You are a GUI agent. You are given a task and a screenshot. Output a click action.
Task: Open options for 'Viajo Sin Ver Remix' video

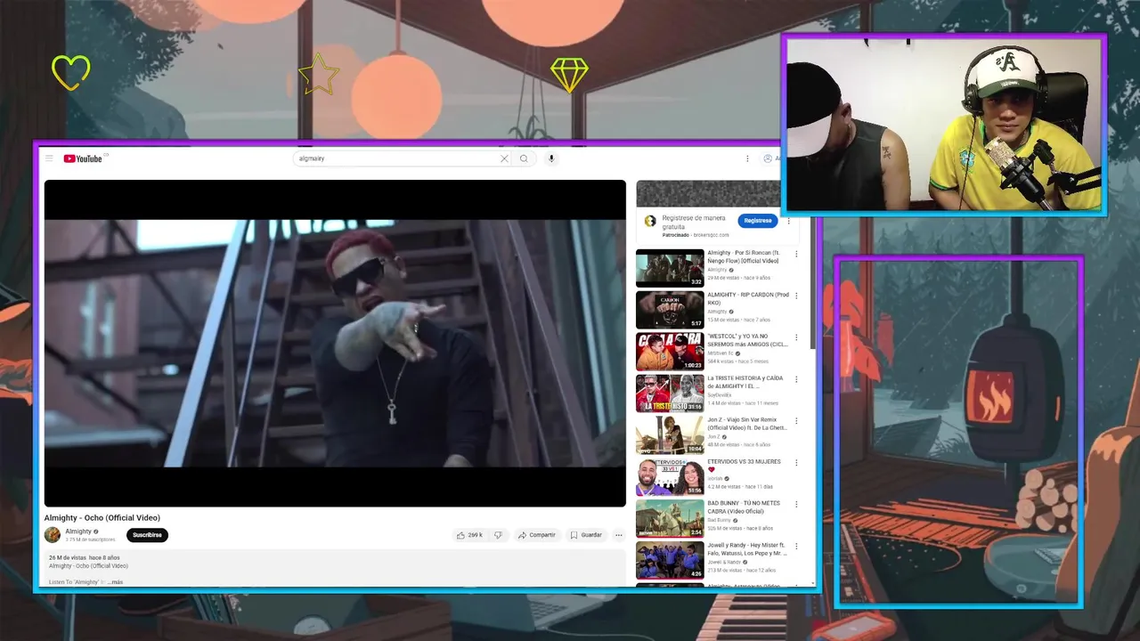796,421
